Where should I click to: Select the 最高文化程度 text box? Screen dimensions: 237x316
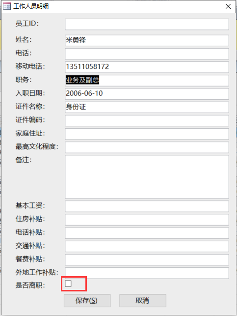(147, 147)
